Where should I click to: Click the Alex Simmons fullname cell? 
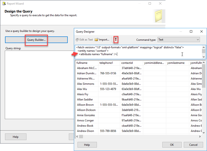[87, 84]
